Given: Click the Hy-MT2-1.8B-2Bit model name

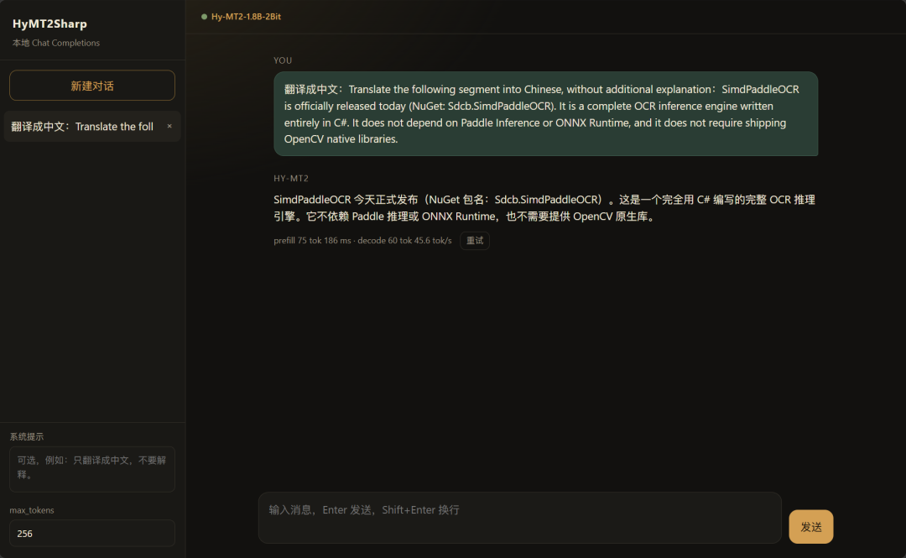Looking at the screenshot, I should [246, 17].
